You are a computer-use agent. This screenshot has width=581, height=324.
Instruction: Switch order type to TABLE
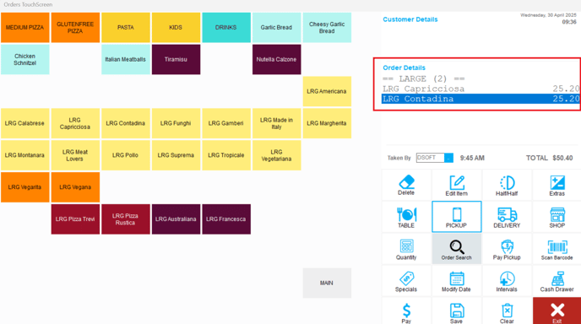tap(406, 217)
